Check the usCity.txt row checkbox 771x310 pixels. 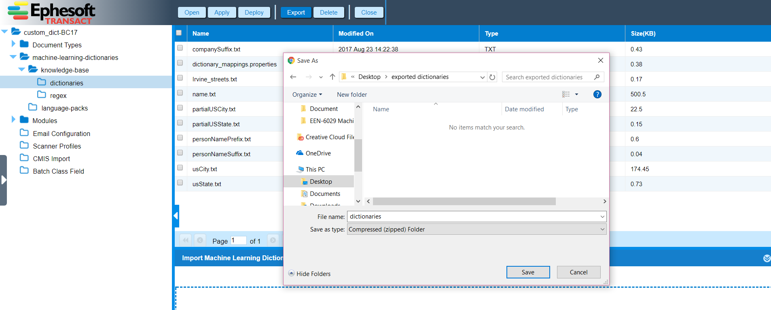tap(180, 168)
